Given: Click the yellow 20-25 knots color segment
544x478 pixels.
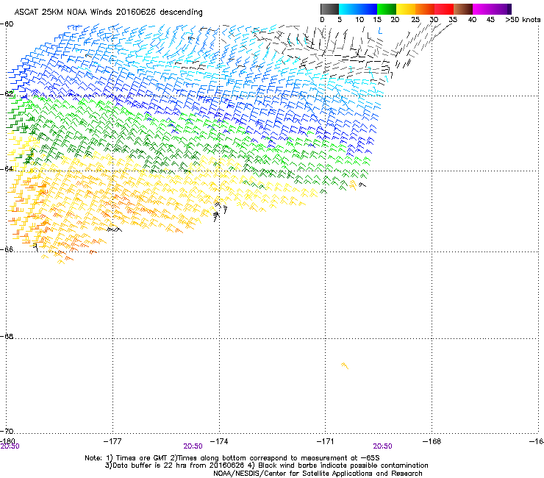Looking at the screenshot, I should [x=406, y=9].
